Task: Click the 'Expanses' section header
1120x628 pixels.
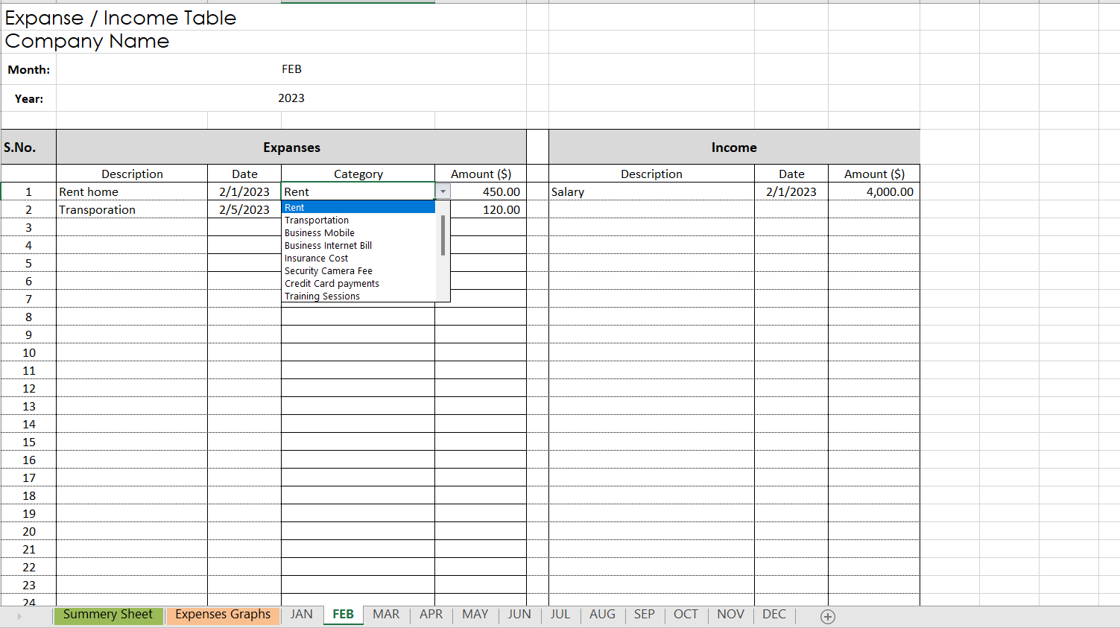Action: [x=291, y=148]
